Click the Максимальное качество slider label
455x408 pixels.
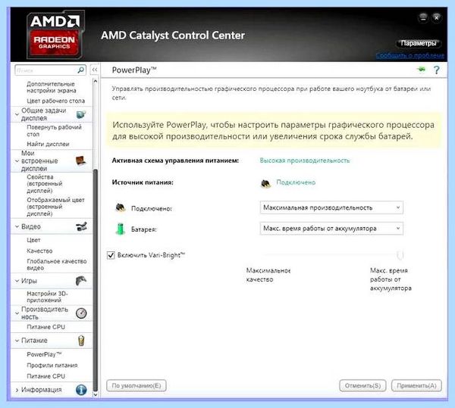coord(268,275)
